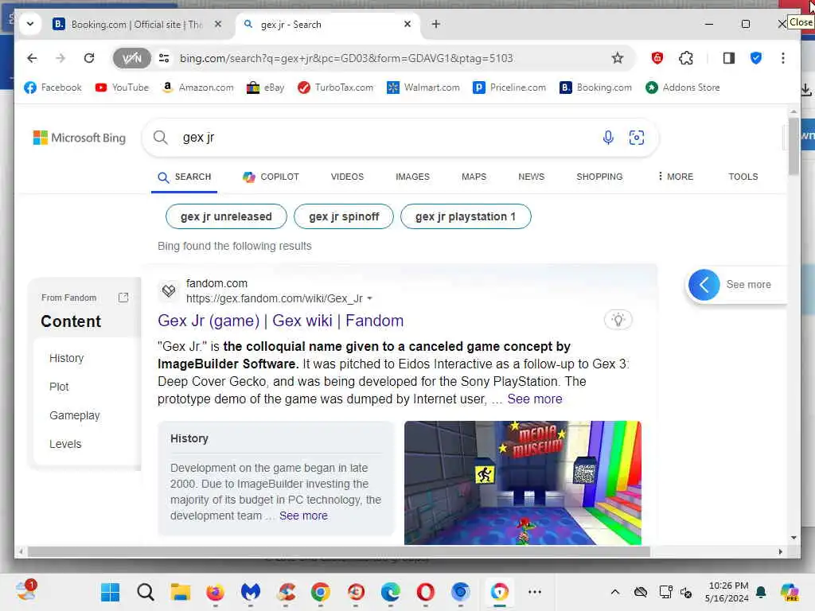Open File Explorer from the taskbar
Image resolution: width=815 pixels, height=611 pixels.
click(x=181, y=592)
